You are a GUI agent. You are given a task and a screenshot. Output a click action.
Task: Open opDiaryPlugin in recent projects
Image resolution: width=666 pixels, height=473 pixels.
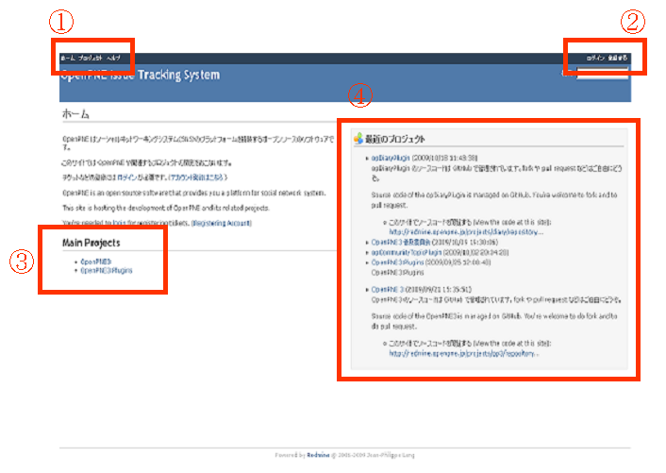coord(391,158)
